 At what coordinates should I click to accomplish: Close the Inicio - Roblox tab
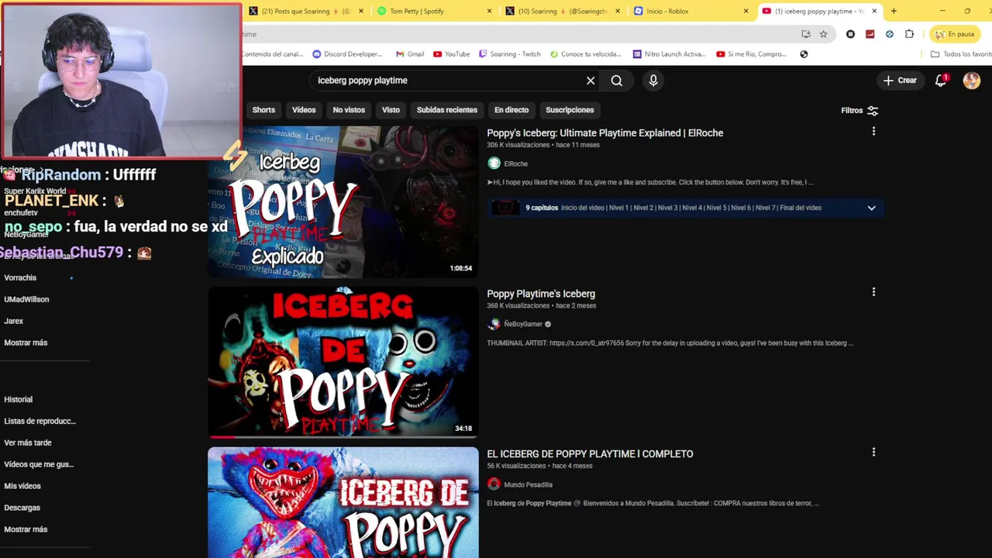click(x=746, y=11)
